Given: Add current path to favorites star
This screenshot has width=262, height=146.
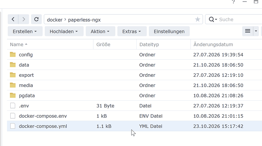Looking at the screenshot, I should point(197,19).
